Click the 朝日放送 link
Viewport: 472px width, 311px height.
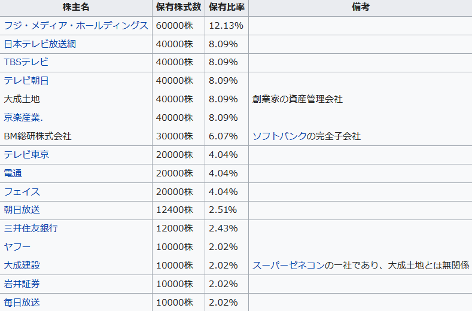coord(22,210)
